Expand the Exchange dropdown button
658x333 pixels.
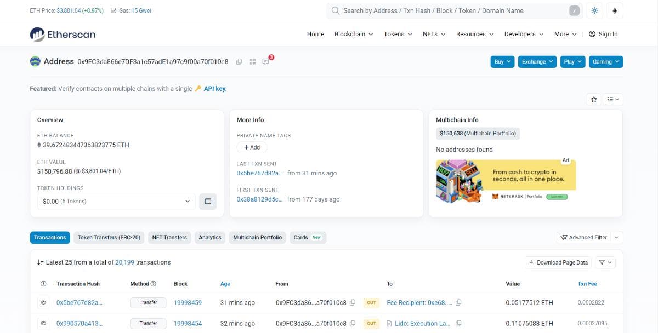536,61
